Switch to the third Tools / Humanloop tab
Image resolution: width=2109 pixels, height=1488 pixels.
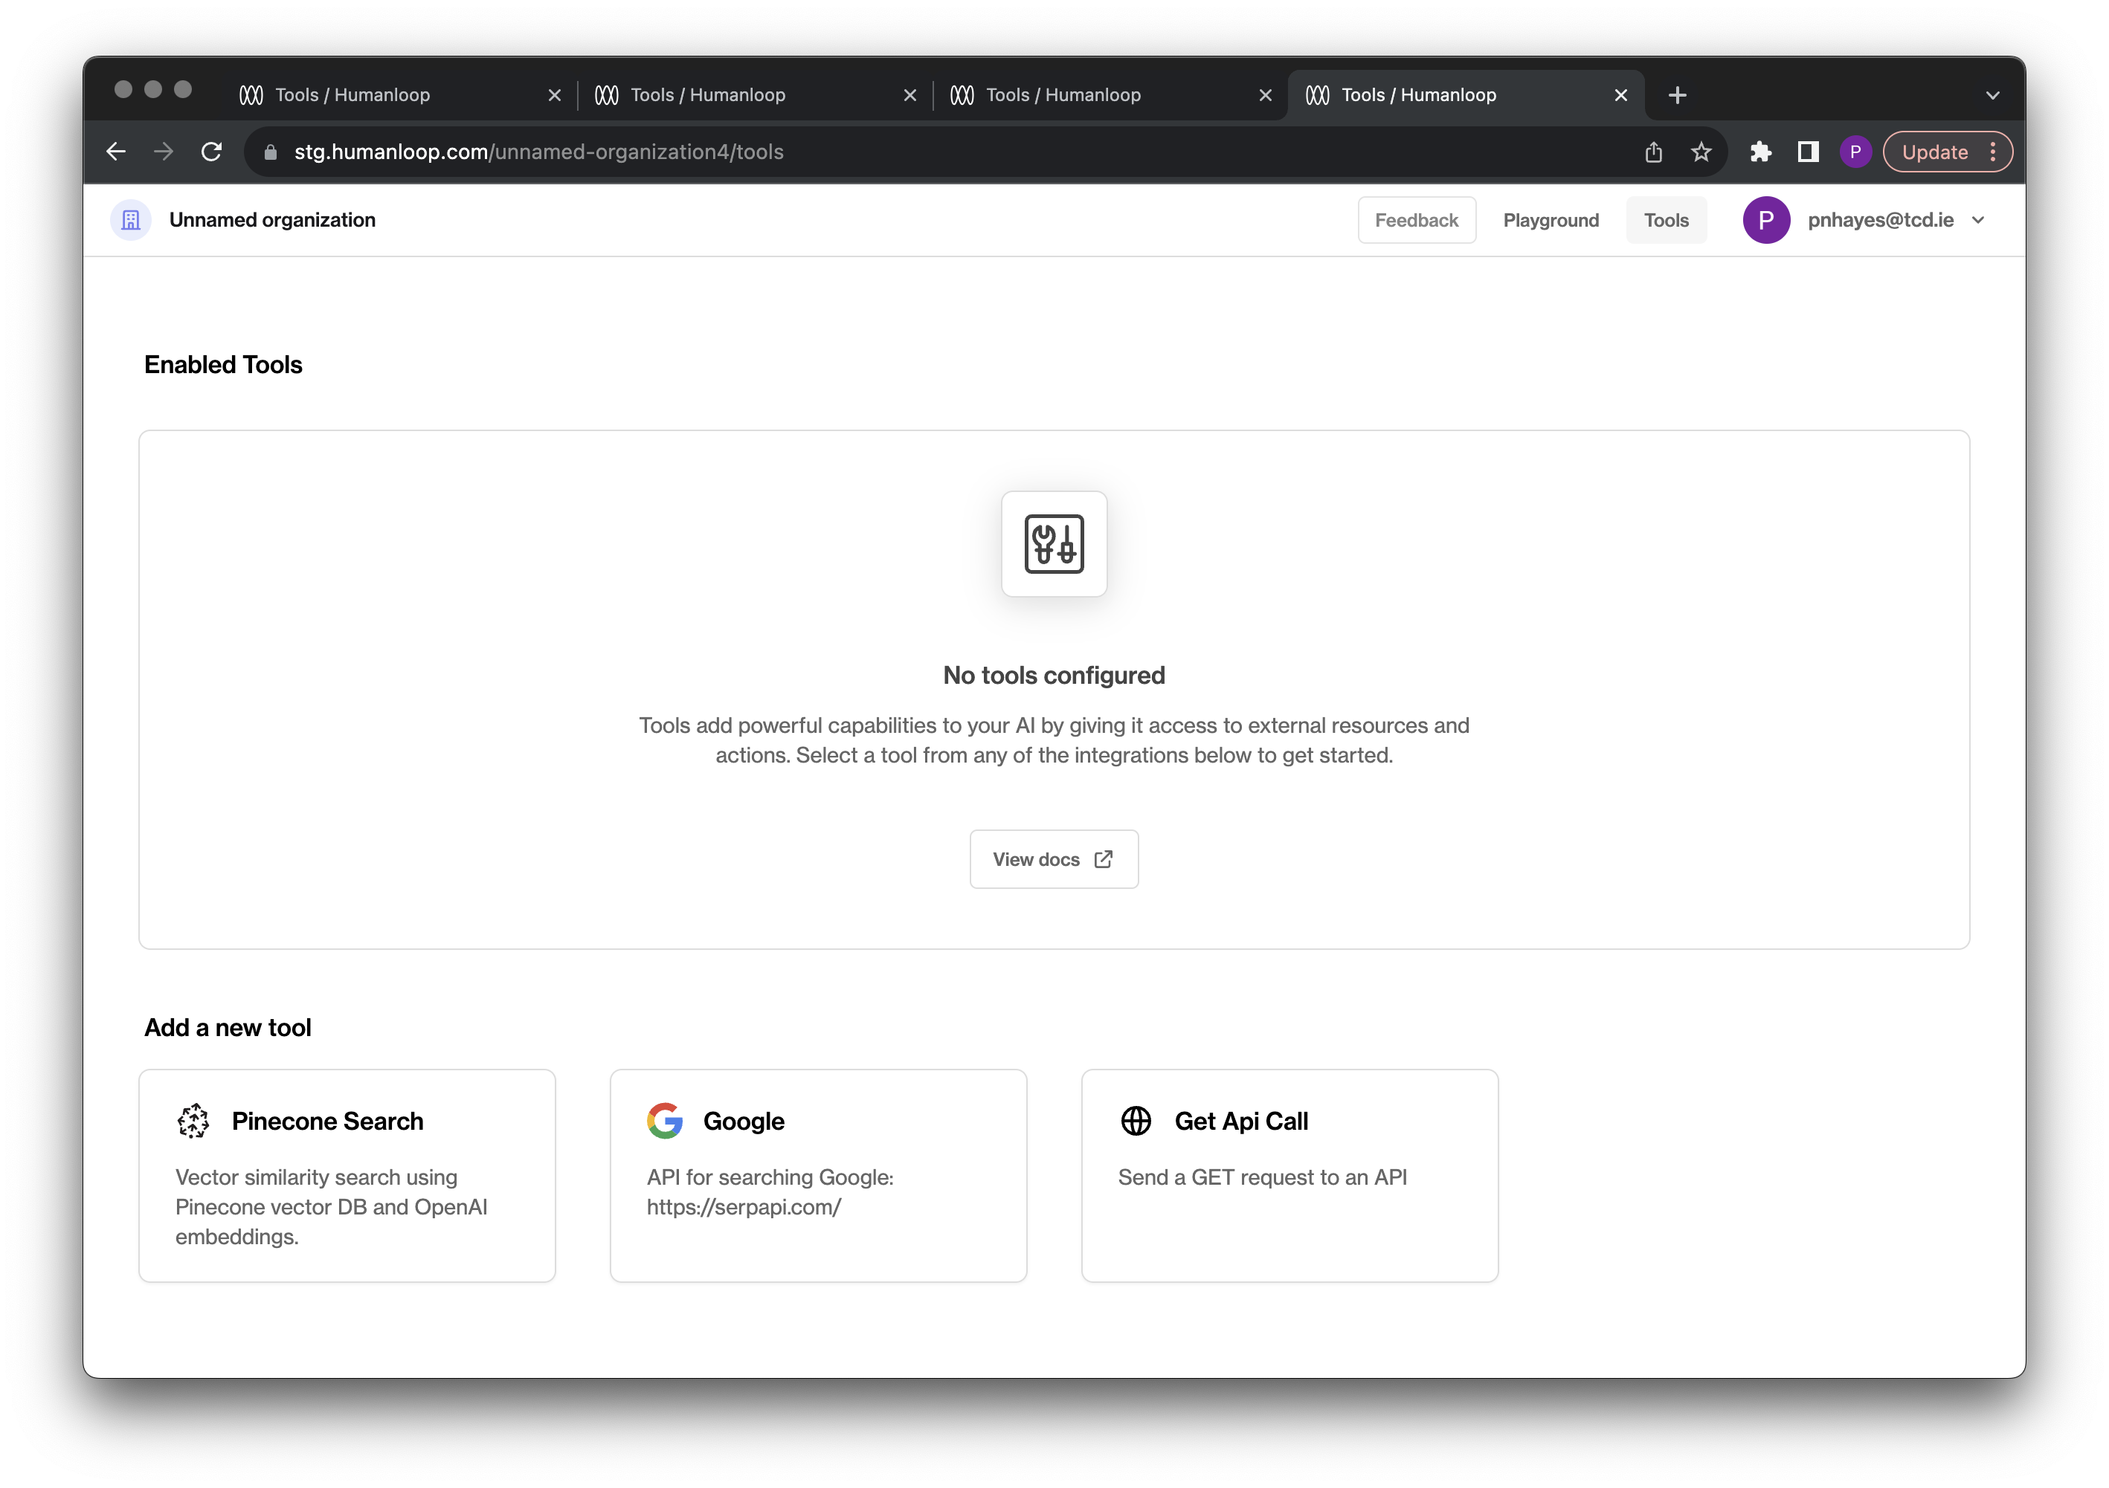pos(1110,94)
